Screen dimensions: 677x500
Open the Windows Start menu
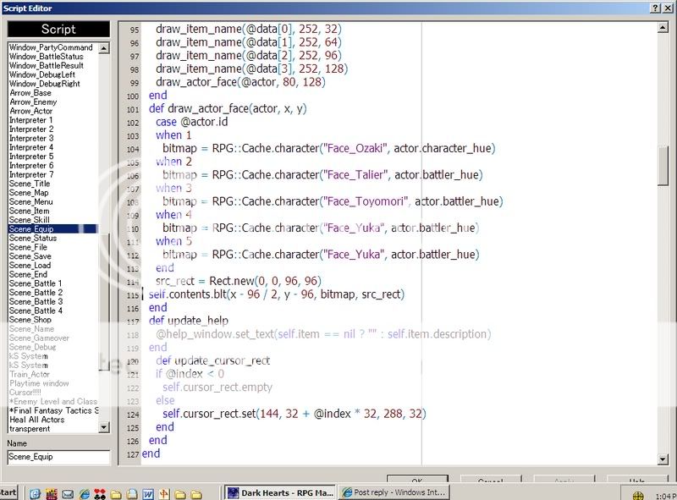point(8,492)
